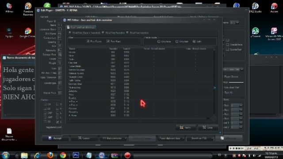The image size is (283, 159).
Task: Open the Face and hair slots overview tab
Action: pos(81,27)
